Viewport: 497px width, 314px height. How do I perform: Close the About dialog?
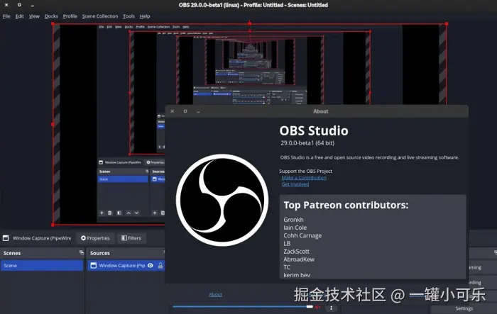click(172, 111)
